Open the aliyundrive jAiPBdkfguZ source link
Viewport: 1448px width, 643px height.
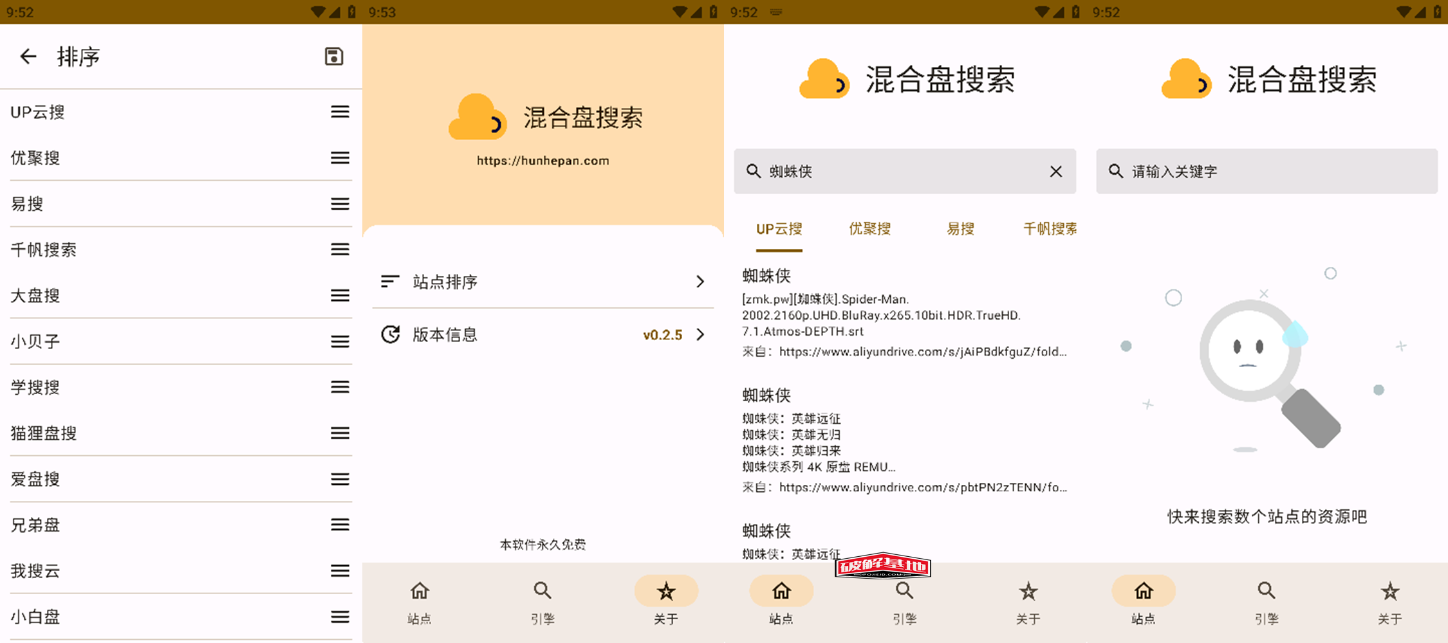(x=923, y=352)
